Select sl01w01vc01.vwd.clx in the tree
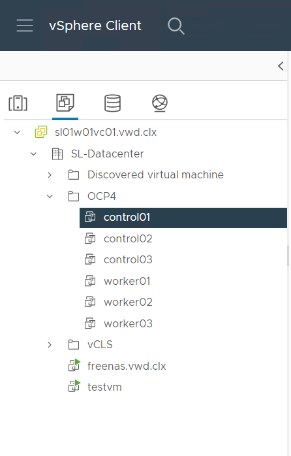 click(x=106, y=133)
